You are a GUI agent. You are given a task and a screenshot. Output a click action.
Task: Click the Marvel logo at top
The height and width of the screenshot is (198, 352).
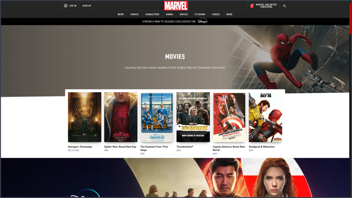click(x=176, y=5)
